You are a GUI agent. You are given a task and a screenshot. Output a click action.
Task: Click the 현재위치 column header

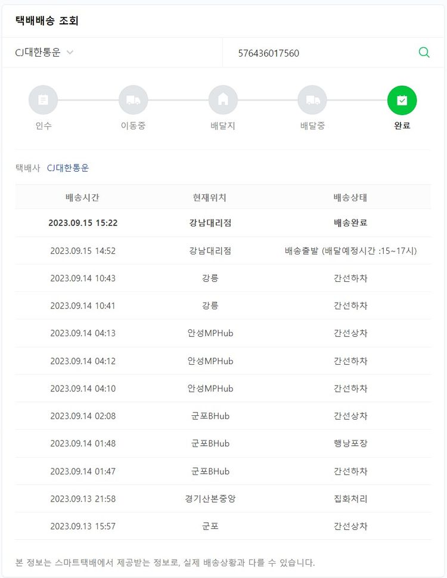tap(210, 197)
